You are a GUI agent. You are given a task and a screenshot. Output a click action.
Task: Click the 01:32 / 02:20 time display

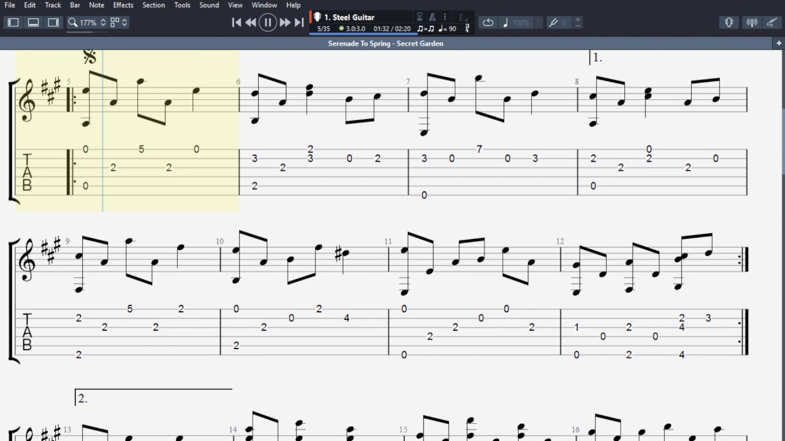pyautogui.click(x=392, y=29)
